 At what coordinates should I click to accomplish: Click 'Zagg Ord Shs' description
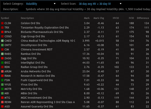(x=29, y=58)
